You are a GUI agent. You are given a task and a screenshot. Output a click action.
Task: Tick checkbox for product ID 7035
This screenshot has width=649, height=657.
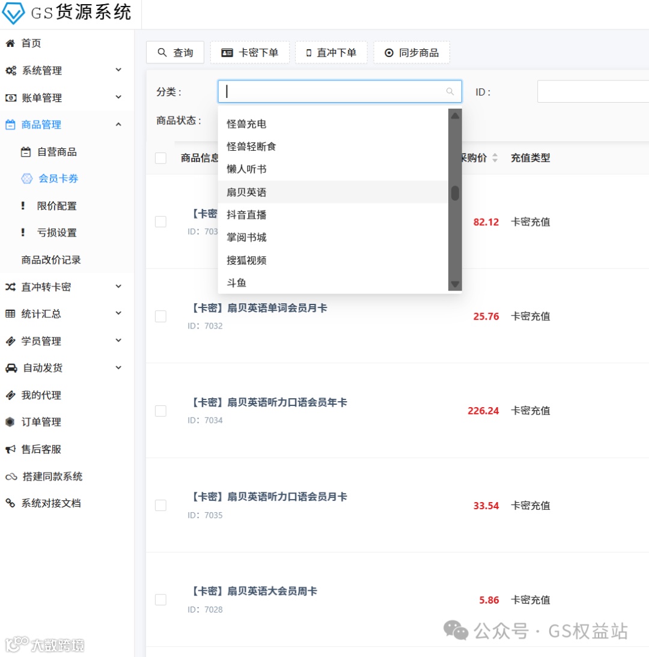tap(160, 505)
